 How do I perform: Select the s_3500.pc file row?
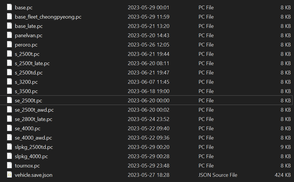pyautogui.click(x=26, y=91)
